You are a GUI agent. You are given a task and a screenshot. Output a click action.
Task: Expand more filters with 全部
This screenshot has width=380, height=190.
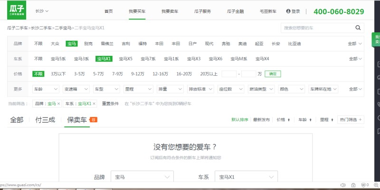click(x=355, y=89)
